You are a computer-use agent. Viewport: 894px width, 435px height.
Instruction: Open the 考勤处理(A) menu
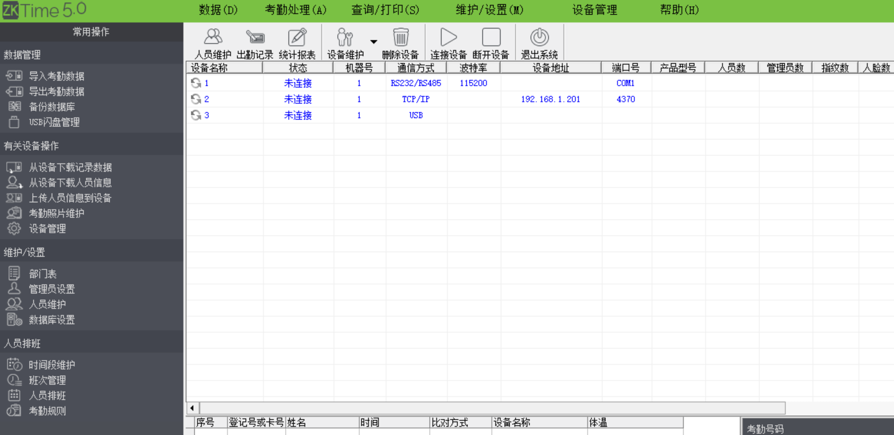[x=295, y=10]
